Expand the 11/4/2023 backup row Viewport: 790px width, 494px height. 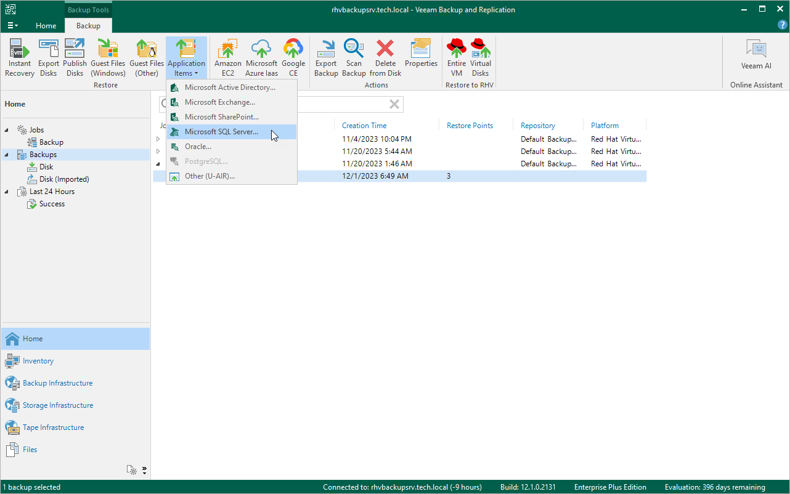tap(158, 139)
